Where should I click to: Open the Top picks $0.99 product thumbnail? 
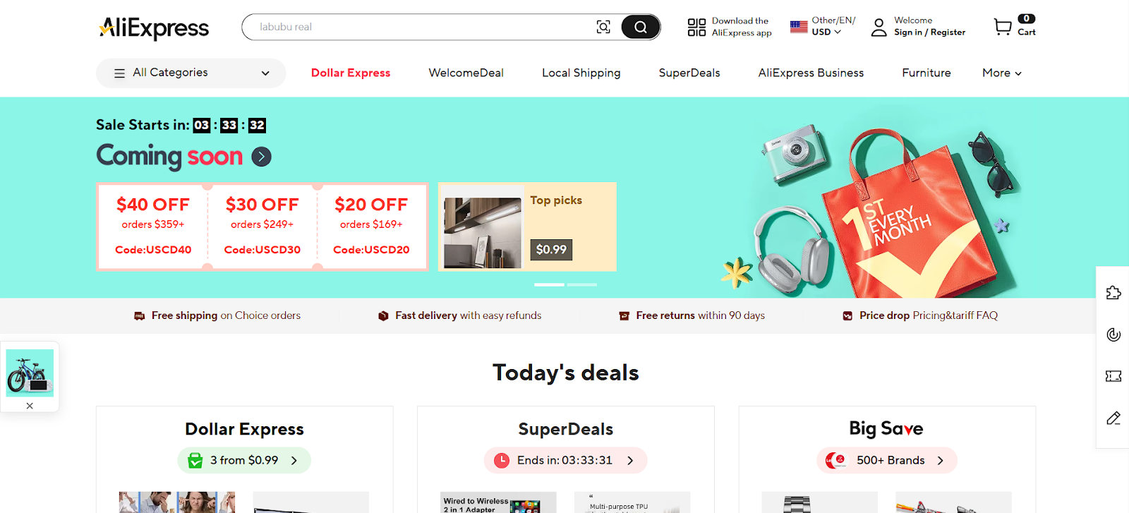point(483,233)
